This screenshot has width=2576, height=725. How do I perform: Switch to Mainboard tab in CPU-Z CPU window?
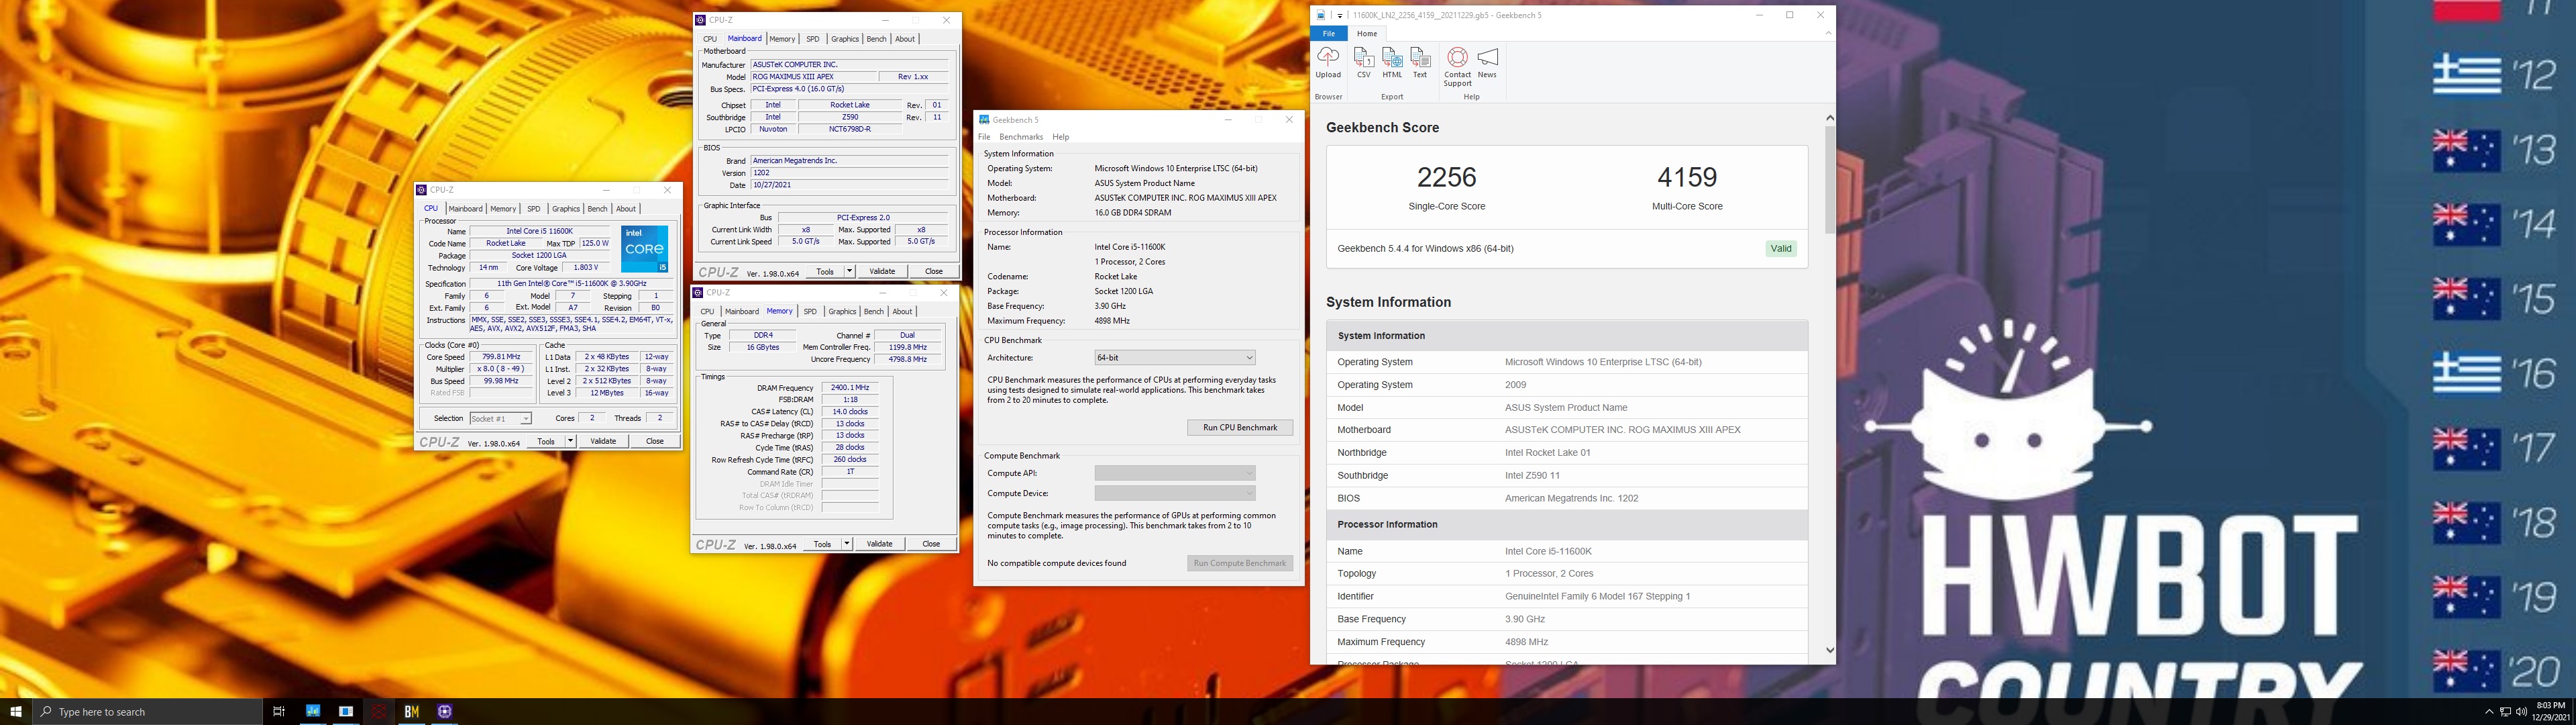[465, 208]
